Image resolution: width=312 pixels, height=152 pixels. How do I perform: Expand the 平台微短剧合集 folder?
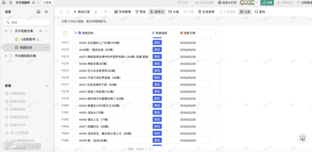pos(6,56)
